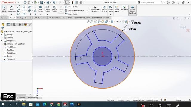
Task: Click the Repair Sketch tool
Action: (104, 9)
